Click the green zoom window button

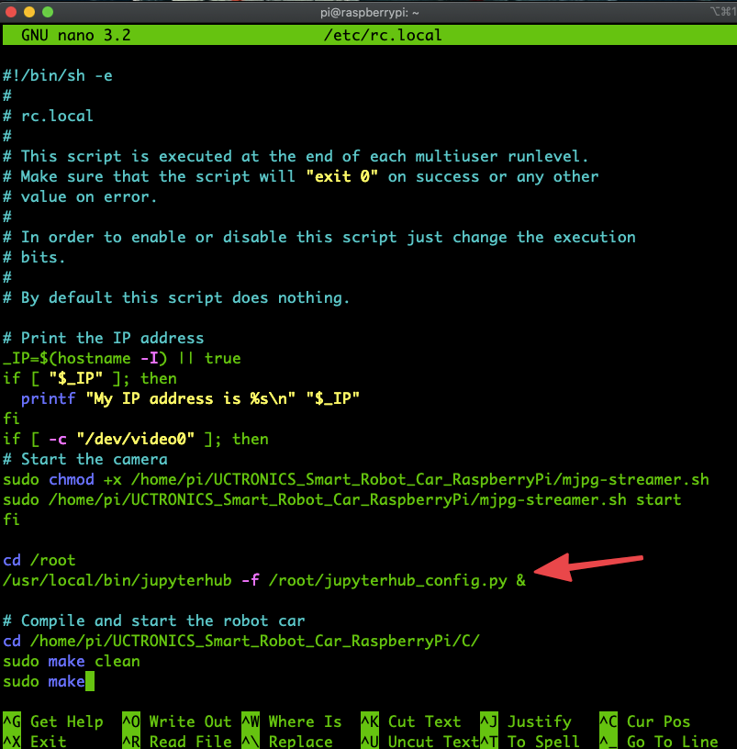48,12
